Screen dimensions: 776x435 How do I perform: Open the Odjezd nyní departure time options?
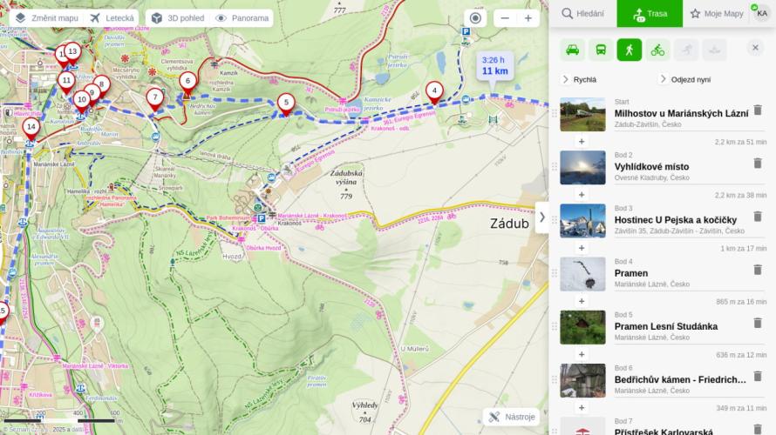(x=684, y=79)
